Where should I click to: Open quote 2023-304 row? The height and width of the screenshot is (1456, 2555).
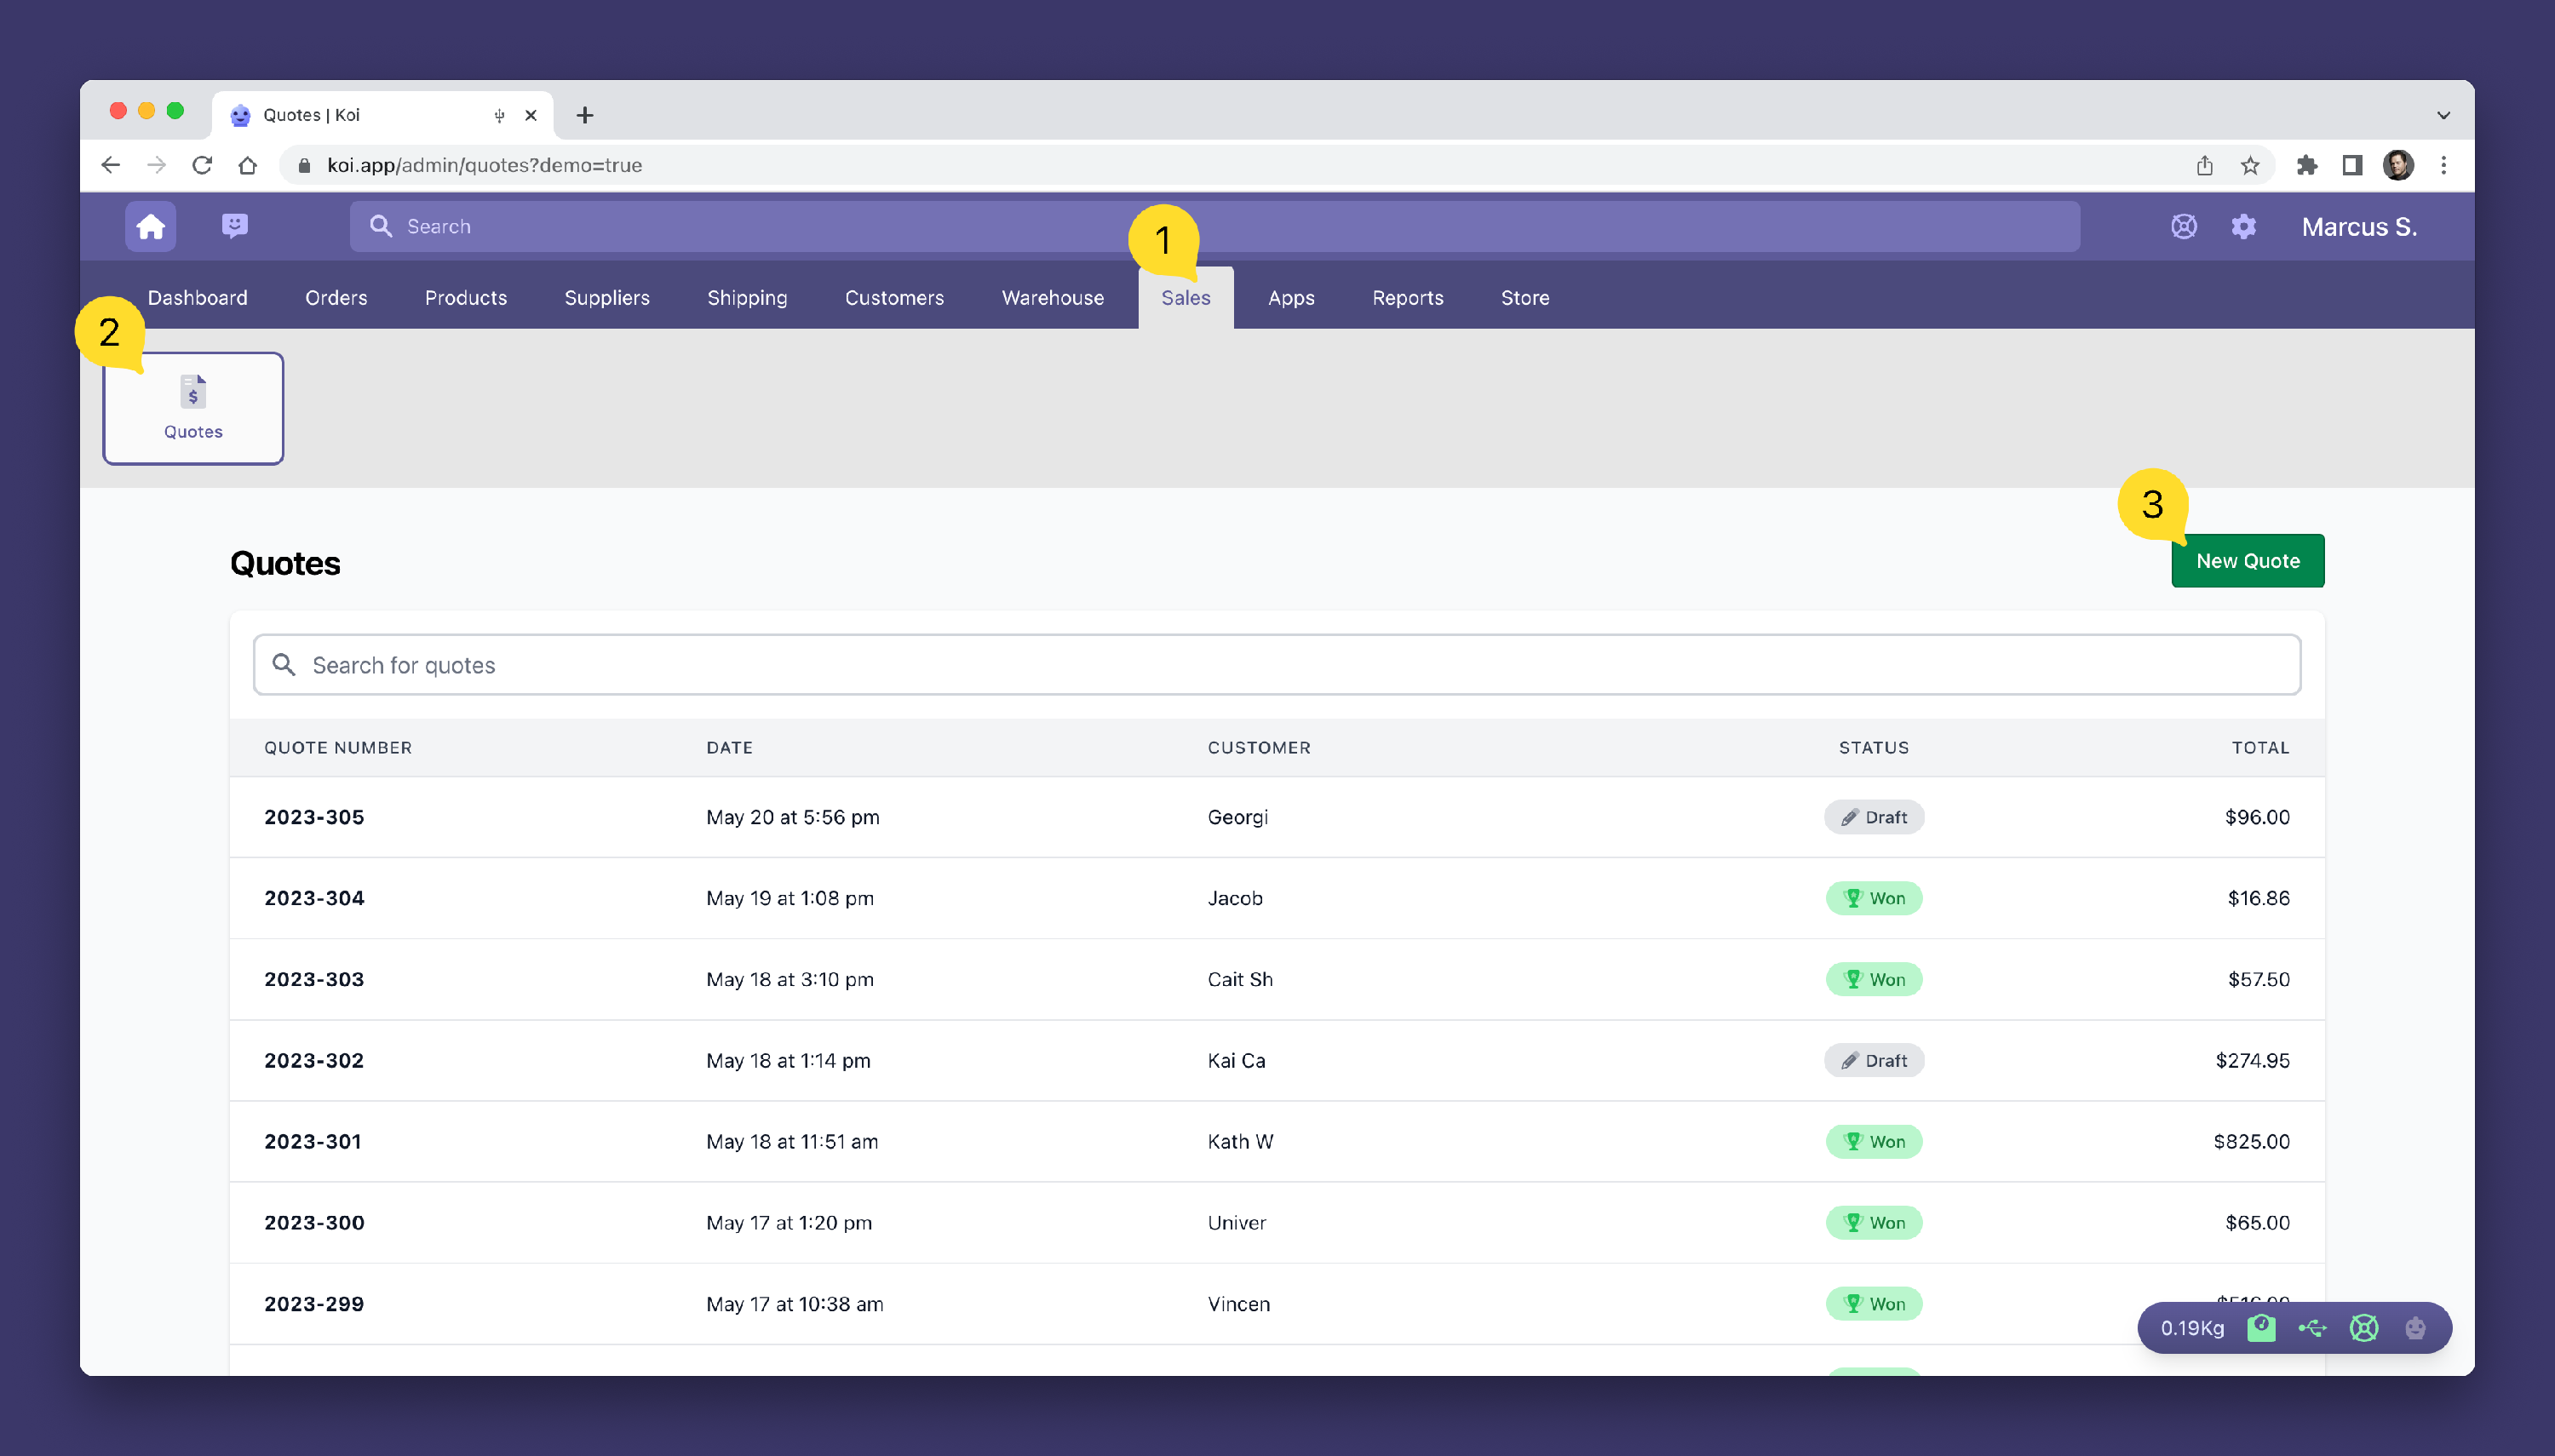click(x=314, y=898)
